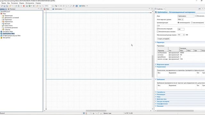This screenshot has width=205, height=115.
Task: Switch to the Main editor tab
Action: 47,9
